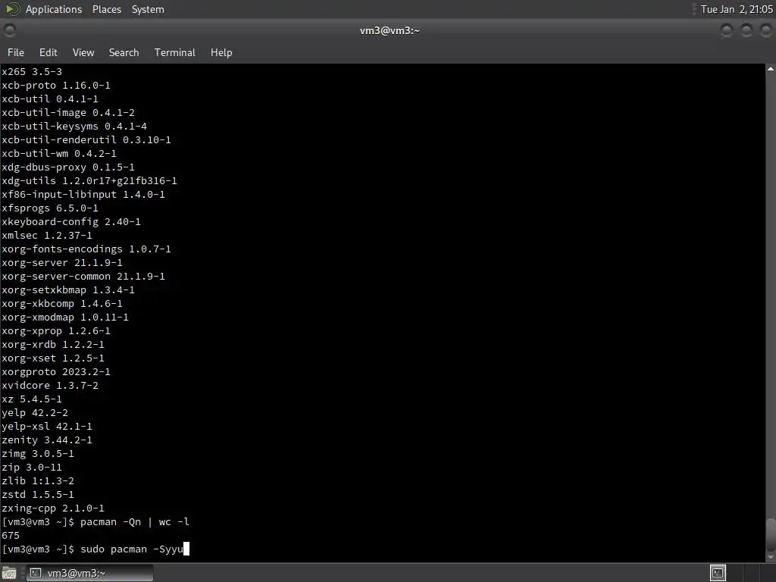The height and width of the screenshot is (582, 776).
Task: Click the line 'xf86-input-libinput 1.4.0-1'
Action: (x=83, y=195)
